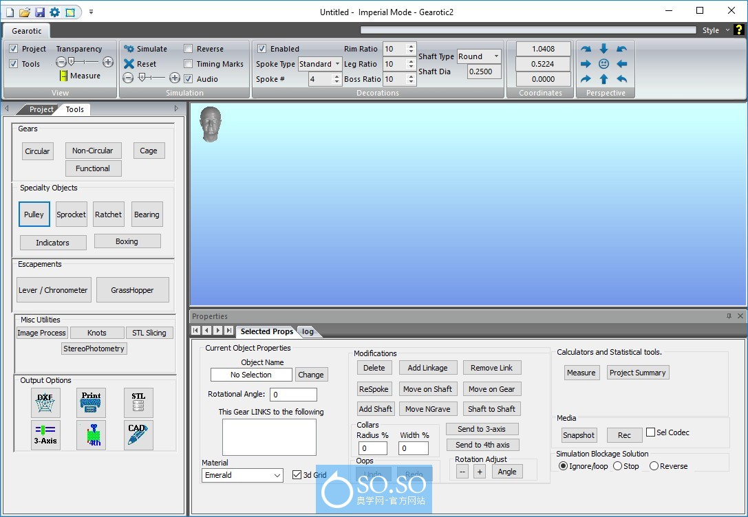Click the Print output icon

point(91,403)
